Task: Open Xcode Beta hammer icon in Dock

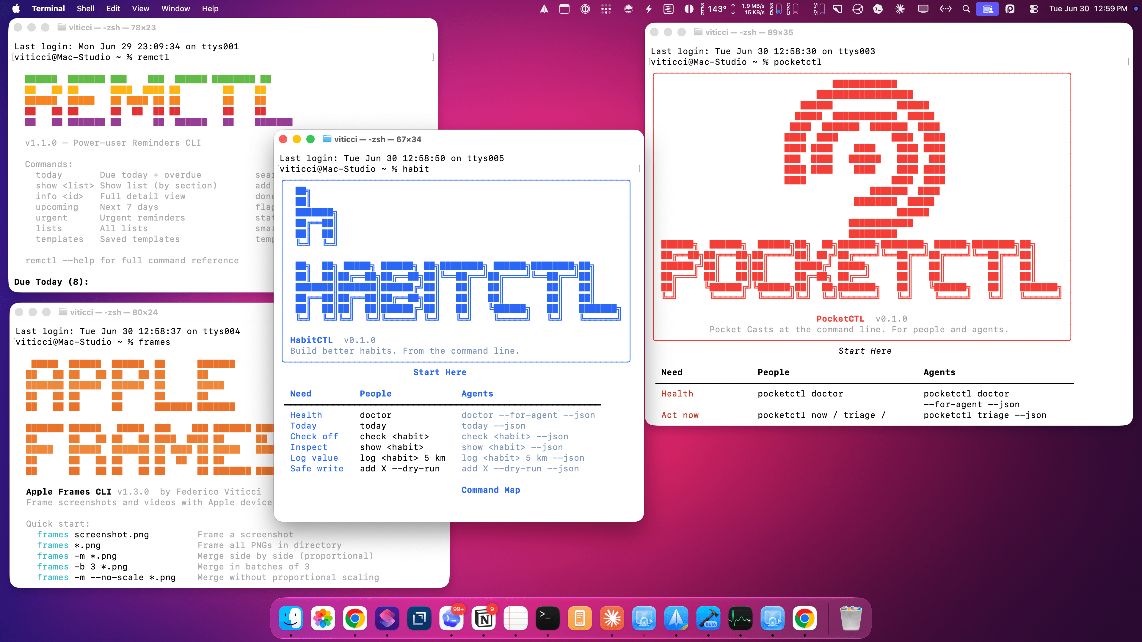Action: tap(708, 618)
